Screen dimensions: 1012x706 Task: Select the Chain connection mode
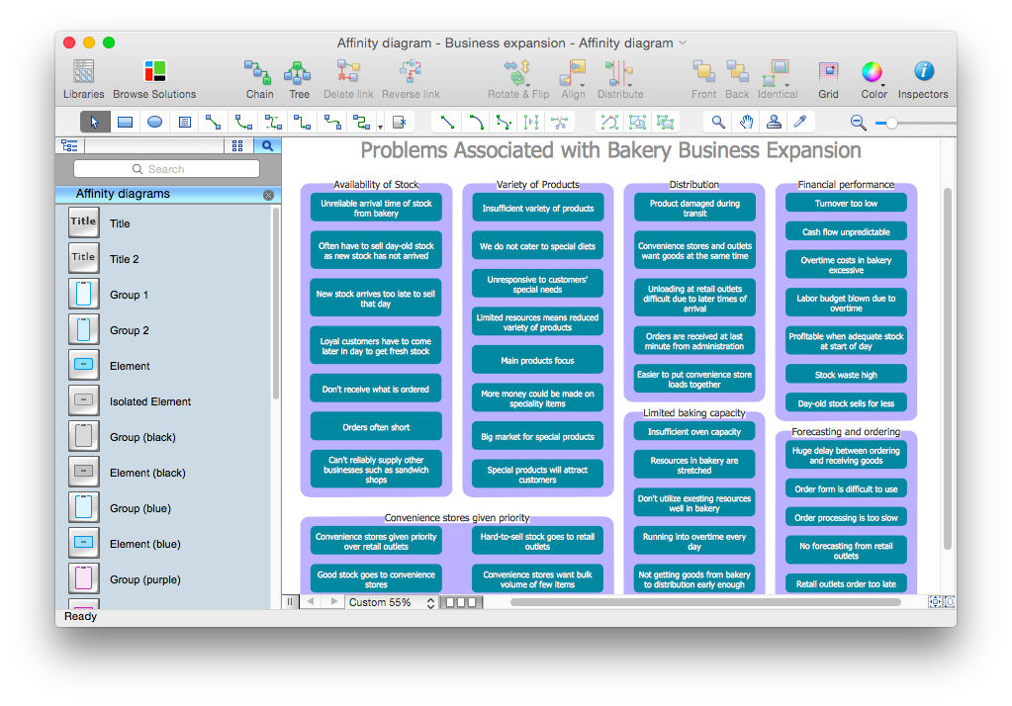click(257, 72)
